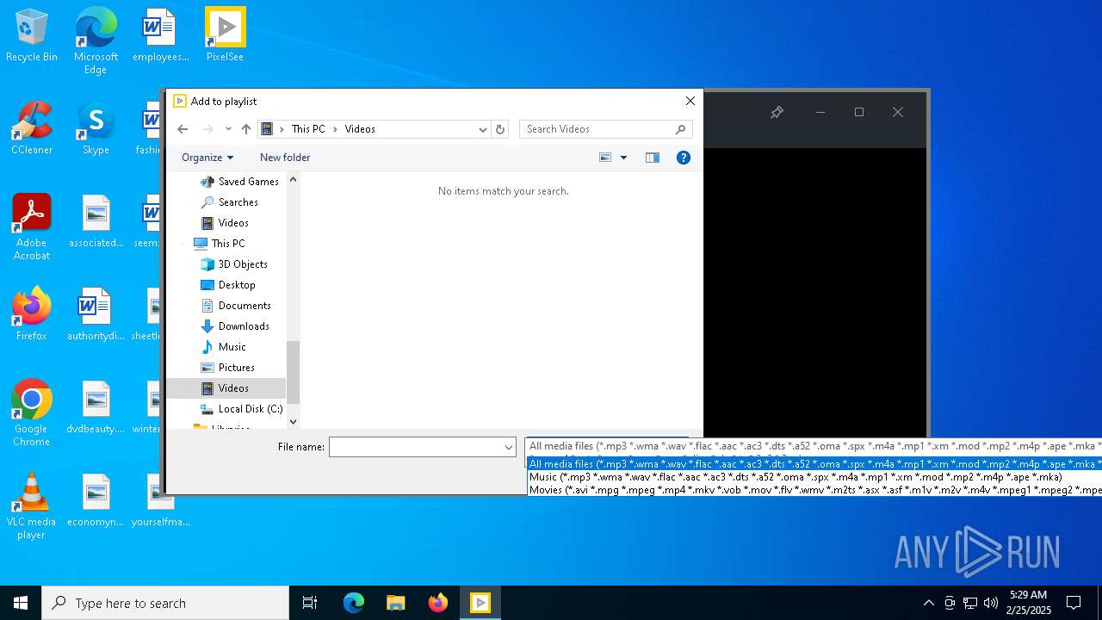
Task: Open the Windows Start menu
Action: (21, 603)
